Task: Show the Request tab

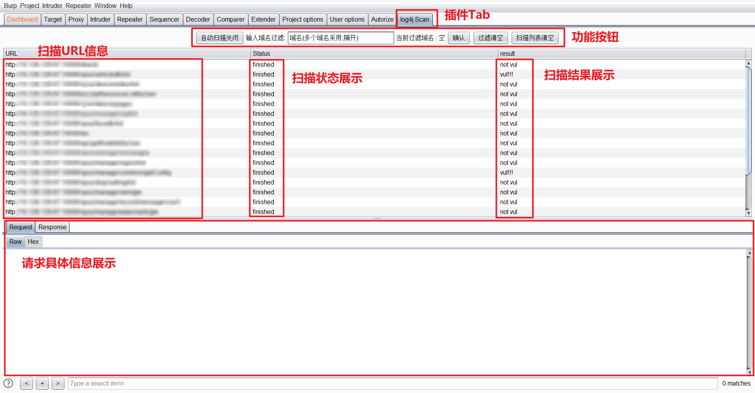Action: (21, 227)
